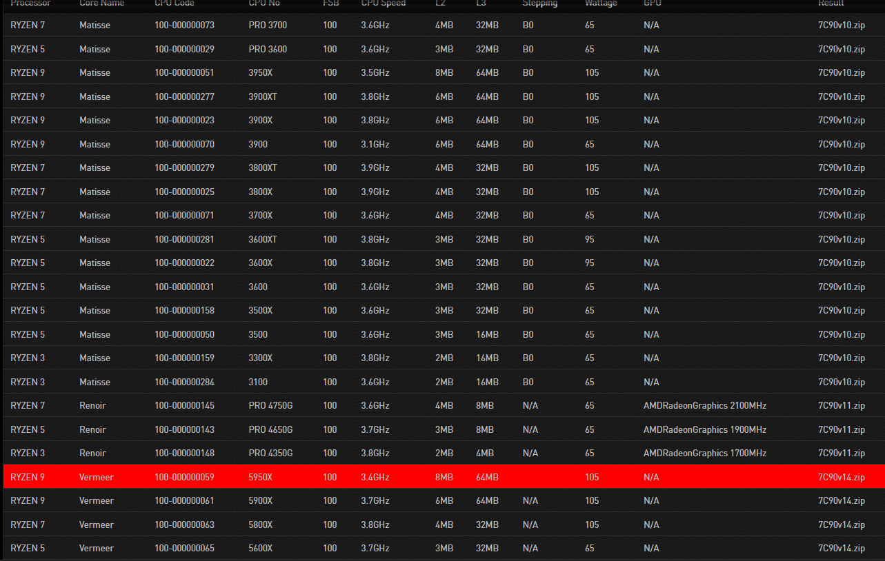Click CPU code 100-000000070
The image size is (885, 561).
click(x=184, y=144)
